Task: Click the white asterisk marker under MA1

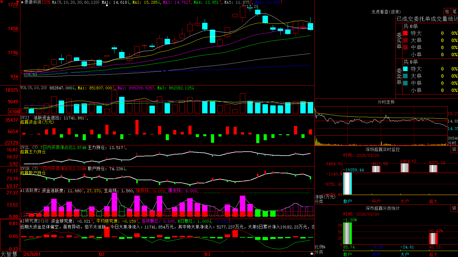Action: [107, 5]
